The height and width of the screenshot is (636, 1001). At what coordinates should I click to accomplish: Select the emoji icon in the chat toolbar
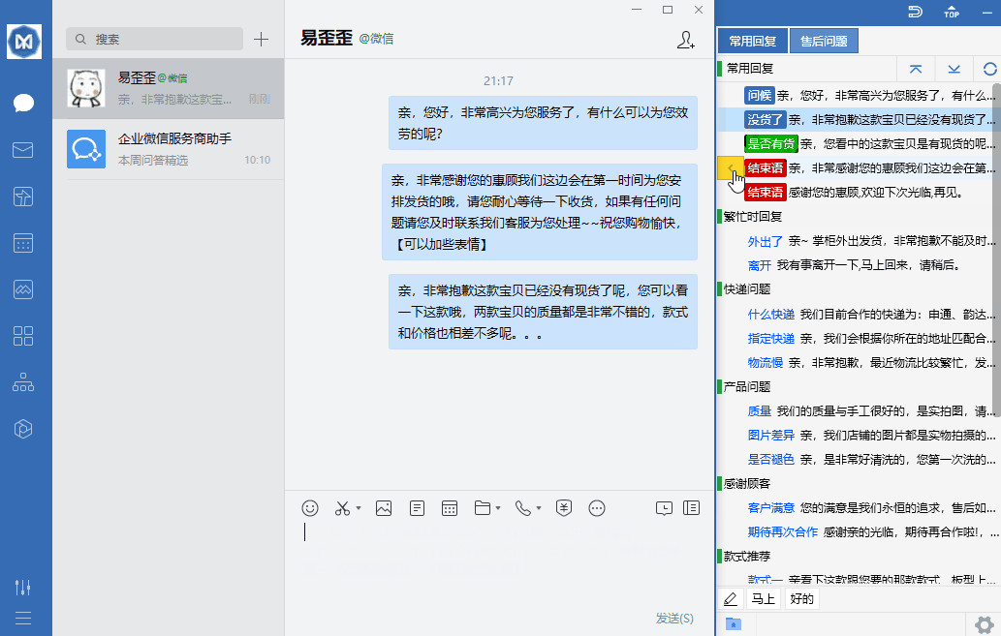click(309, 507)
